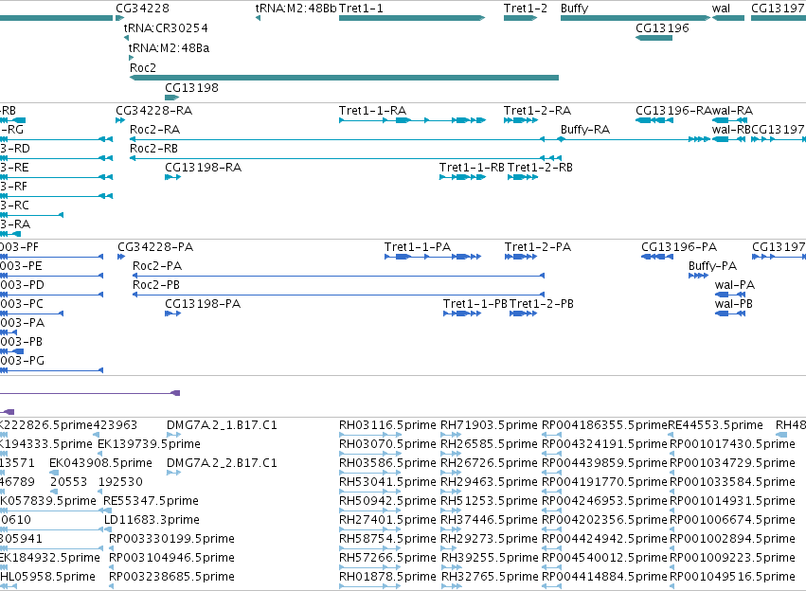Image resolution: width=806 pixels, height=591 pixels.
Task: Click the wal-PB protein label
Action: pos(733,304)
